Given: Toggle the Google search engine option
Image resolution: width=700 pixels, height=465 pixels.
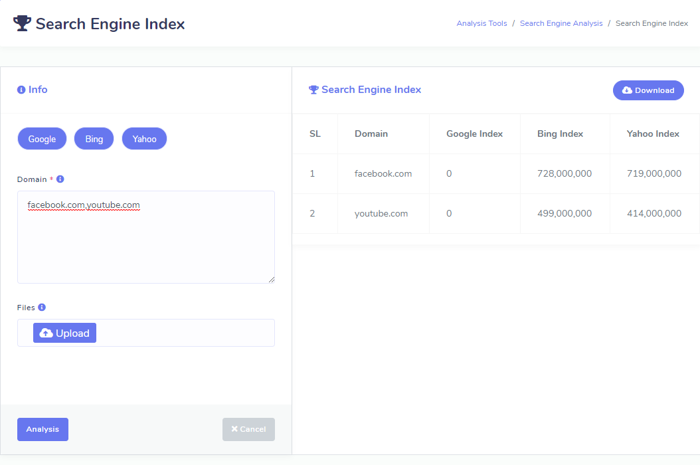Looking at the screenshot, I should (x=42, y=139).
